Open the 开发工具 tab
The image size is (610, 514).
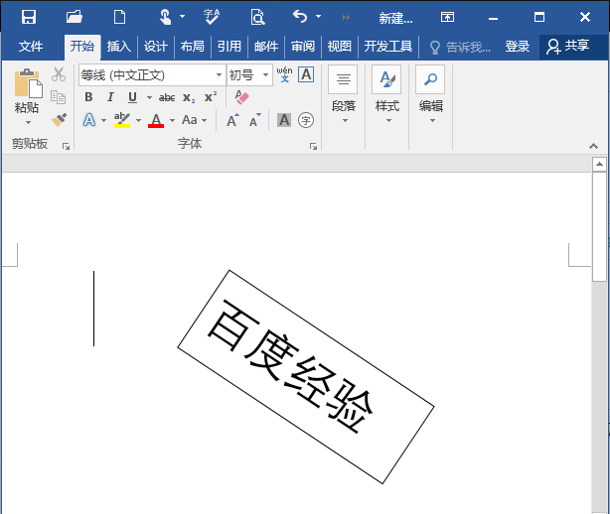click(x=387, y=47)
